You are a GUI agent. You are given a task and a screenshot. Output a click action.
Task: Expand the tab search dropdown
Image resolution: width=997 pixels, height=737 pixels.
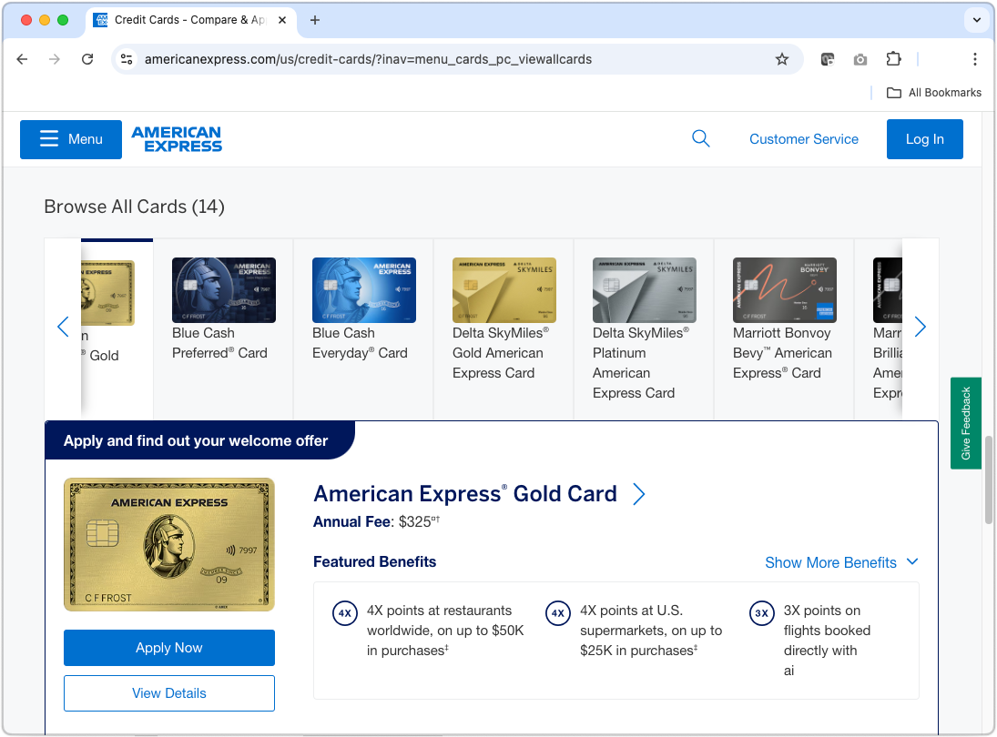977,20
